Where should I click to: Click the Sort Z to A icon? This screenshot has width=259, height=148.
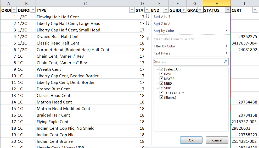(x=147, y=23)
